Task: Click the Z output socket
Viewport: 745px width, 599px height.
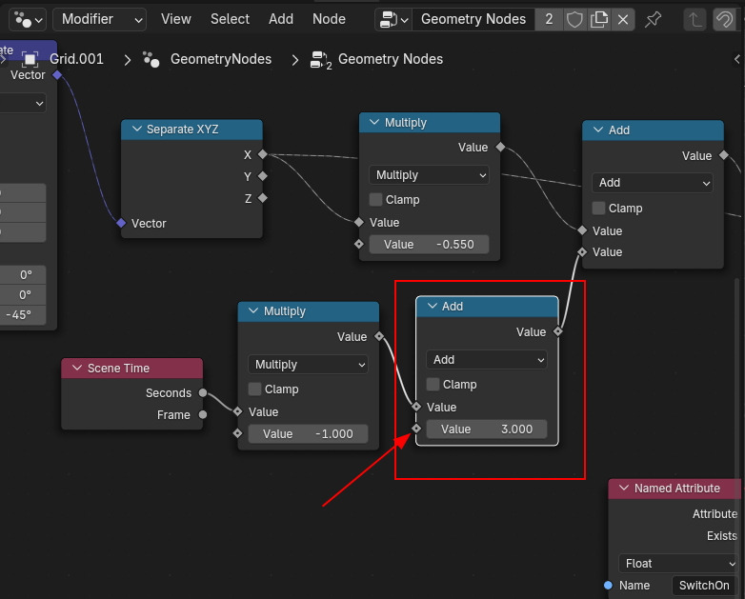Action: (x=263, y=198)
